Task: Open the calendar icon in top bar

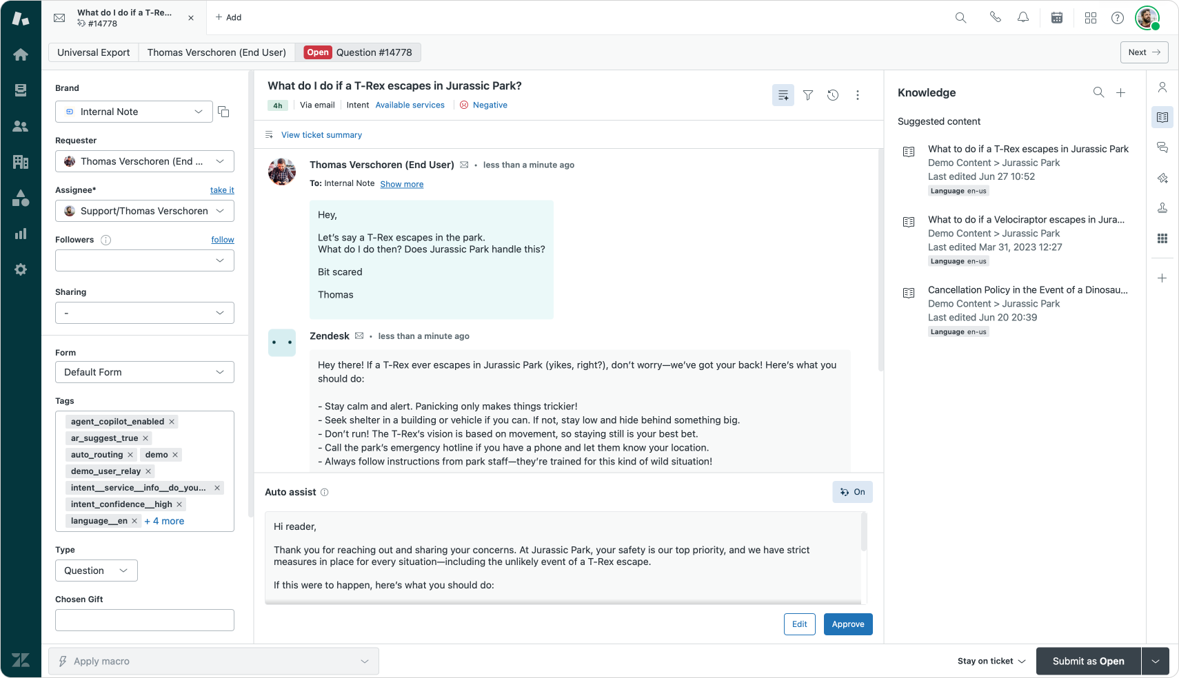Action: click(1056, 18)
